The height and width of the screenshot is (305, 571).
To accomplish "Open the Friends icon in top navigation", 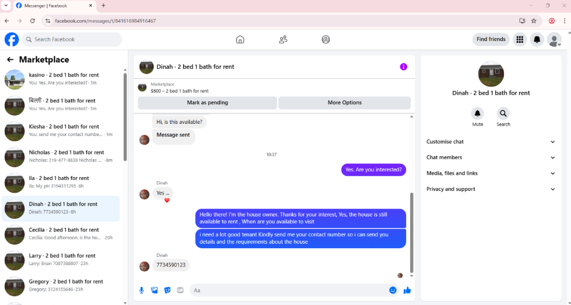I will point(283,39).
